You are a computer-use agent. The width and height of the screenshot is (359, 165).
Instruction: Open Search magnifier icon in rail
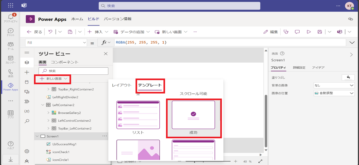tap(27, 121)
